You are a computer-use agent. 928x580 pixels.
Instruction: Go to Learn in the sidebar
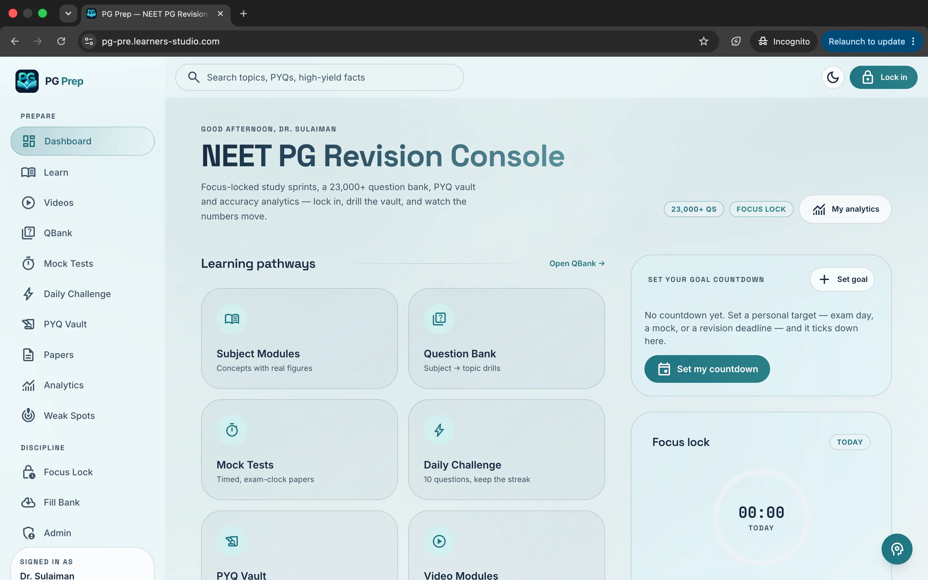82,172
